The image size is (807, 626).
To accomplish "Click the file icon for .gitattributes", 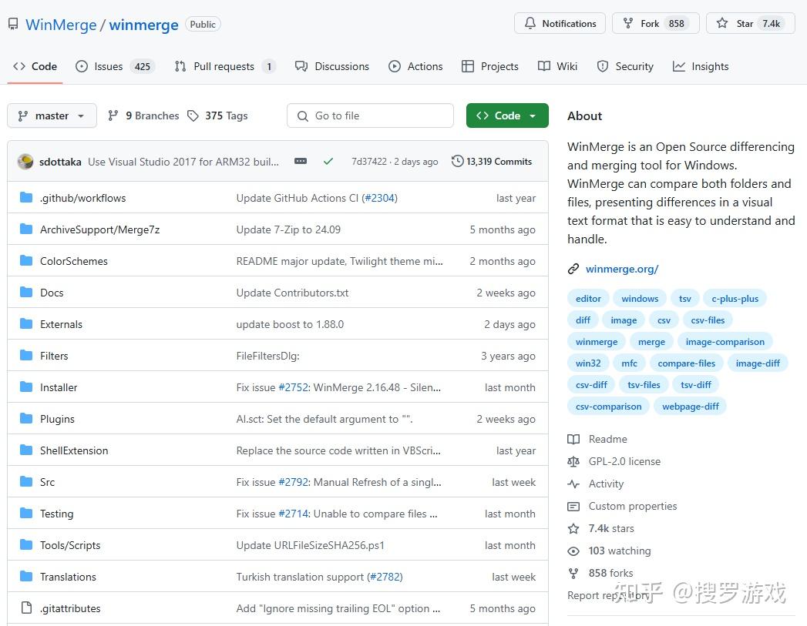I will tap(26, 608).
